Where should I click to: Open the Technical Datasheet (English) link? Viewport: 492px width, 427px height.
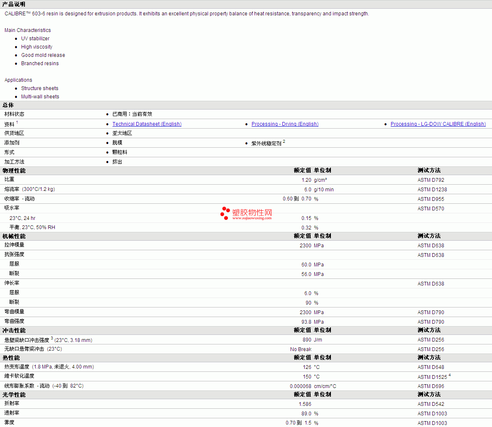[147, 124]
